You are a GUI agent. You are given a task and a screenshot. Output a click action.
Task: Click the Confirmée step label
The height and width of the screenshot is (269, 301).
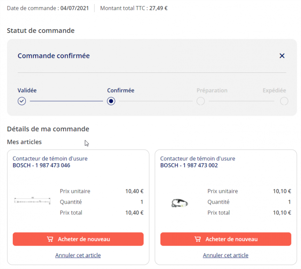[x=120, y=90]
